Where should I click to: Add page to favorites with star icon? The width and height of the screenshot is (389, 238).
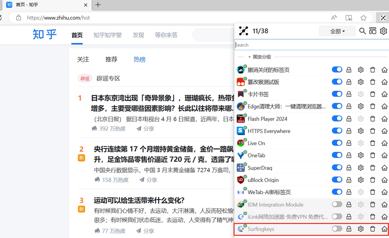point(363,18)
